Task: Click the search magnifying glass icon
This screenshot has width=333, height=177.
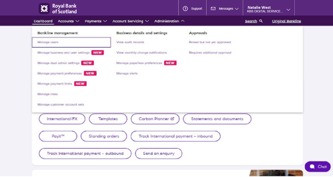Action: [x=261, y=21]
